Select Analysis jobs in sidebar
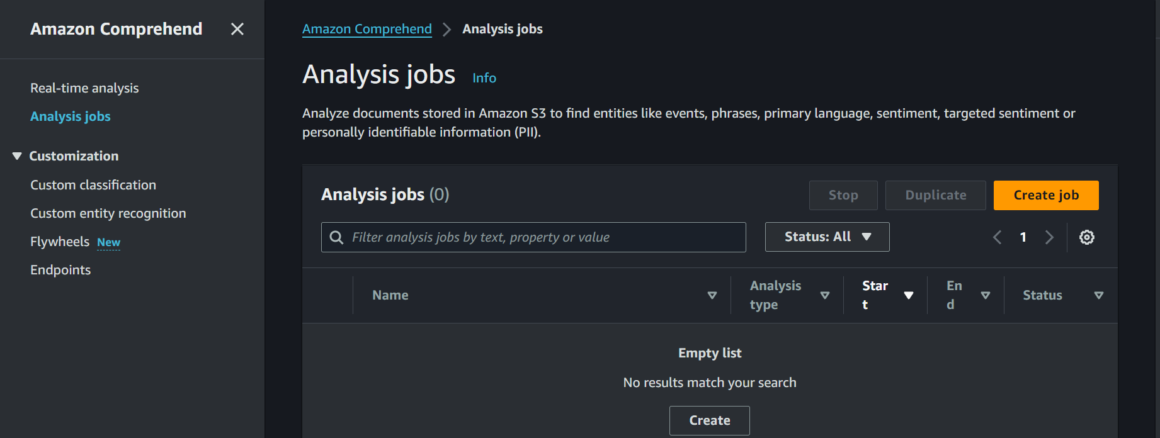This screenshot has height=438, width=1160. 71,116
